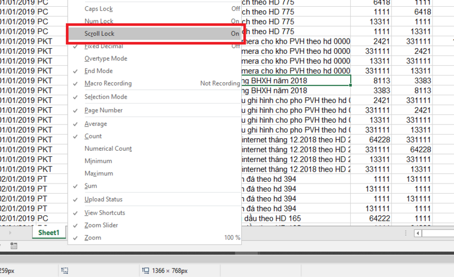Enable the Numerical Count option
Viewport: 454px width, 277px height.
point(154,148)
